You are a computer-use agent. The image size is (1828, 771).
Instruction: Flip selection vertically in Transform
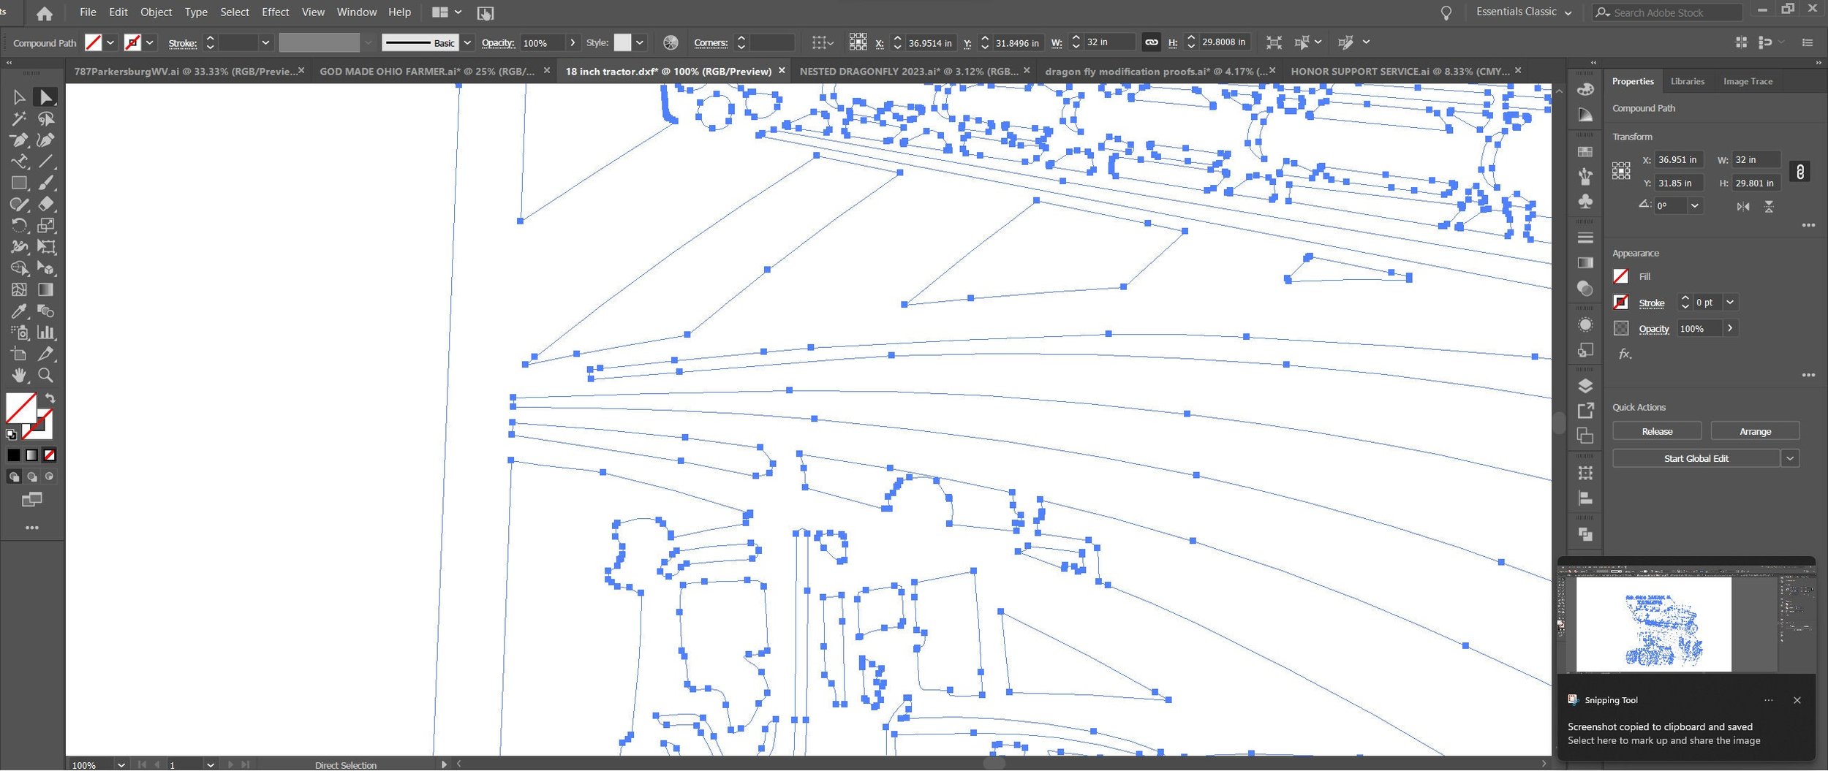point(1769,207)
